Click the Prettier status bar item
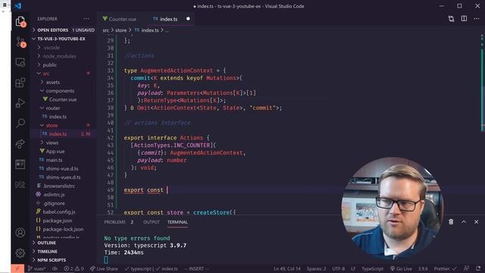The image size is (485, 273). [445, 268]
